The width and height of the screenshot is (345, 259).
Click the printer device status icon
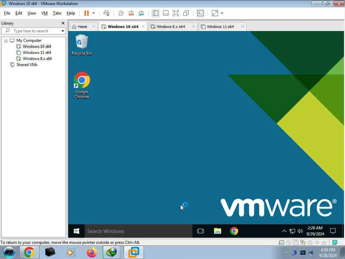[310, 242]
